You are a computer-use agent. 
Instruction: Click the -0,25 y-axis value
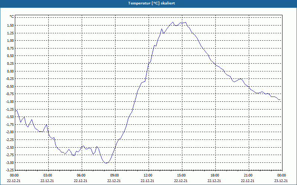point(10,79)
